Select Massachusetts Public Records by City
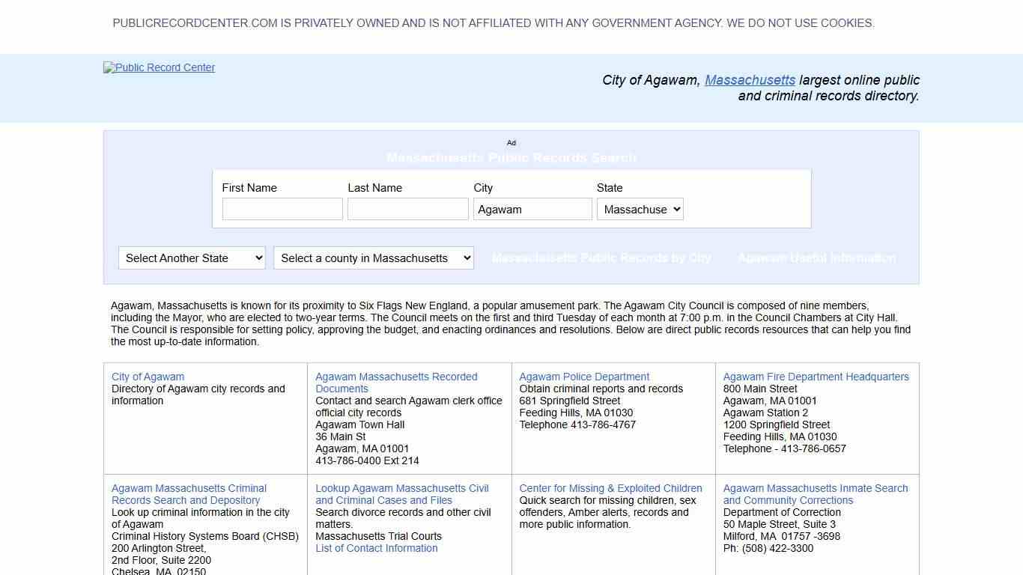 [x=601, y=258]
